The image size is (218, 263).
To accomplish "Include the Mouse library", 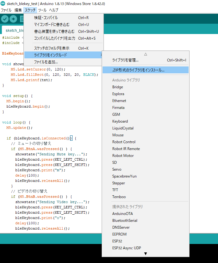I will pyautogui.click(x=145, y=135).
